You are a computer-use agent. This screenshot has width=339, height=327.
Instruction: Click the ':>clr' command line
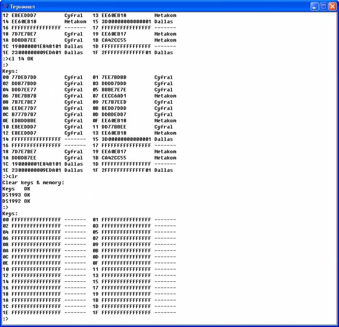[10, 176]
